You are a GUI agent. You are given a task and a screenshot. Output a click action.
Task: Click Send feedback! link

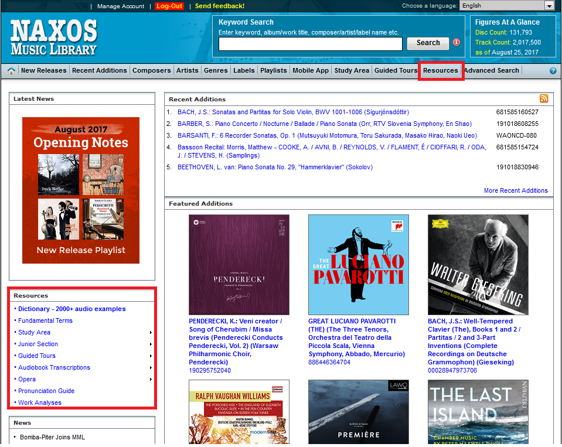point(220,6)
